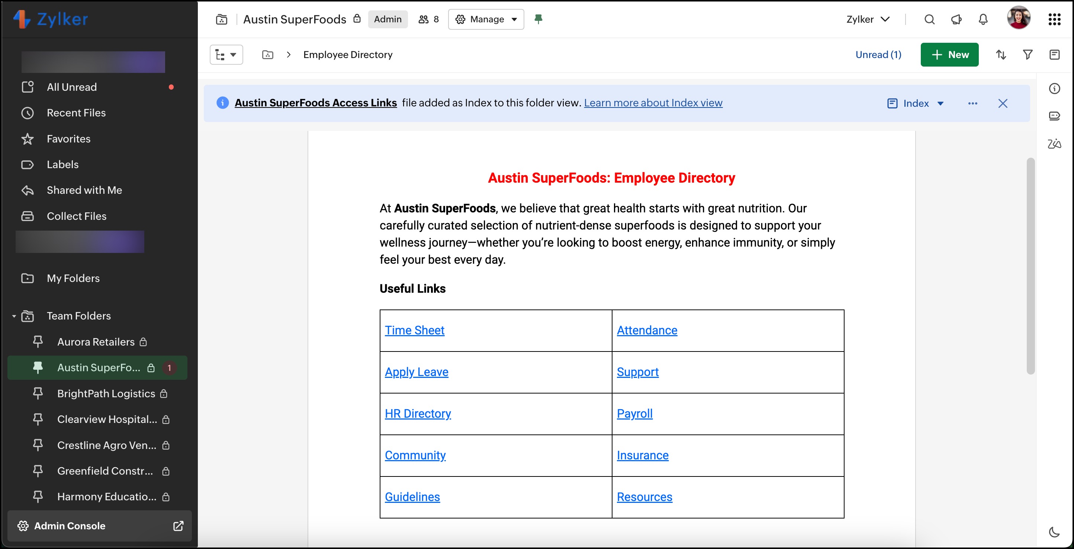Click the user profile avatar
The width and height of the screenshot is (1074, 549).
(1019, 18)
